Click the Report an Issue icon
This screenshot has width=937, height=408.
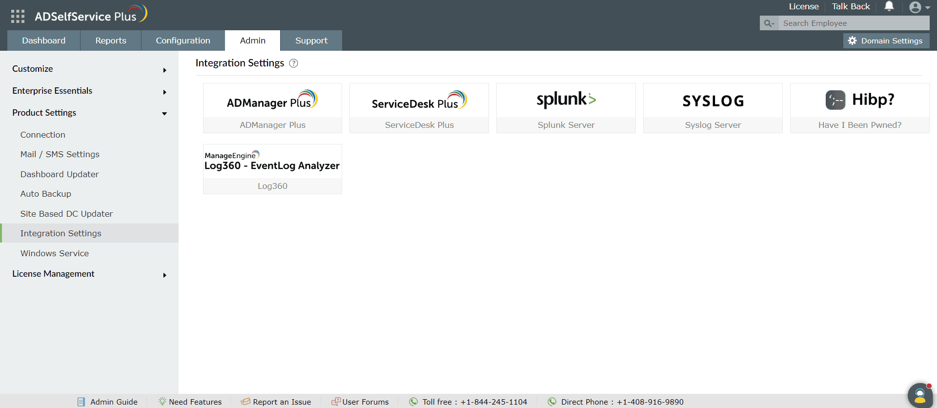(245, 401)
